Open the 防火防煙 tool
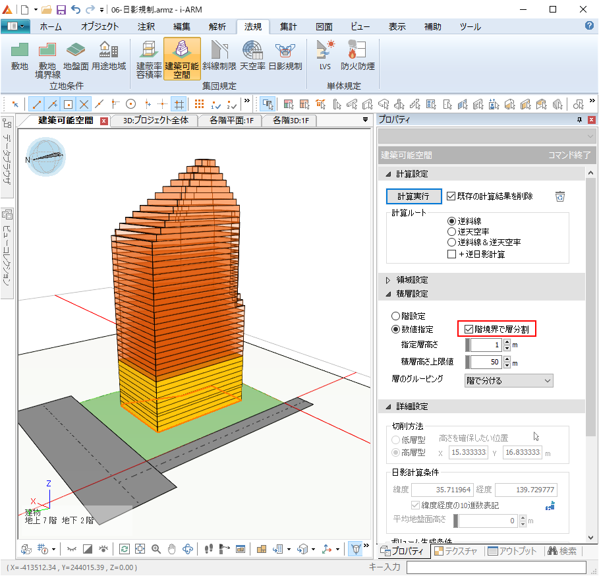Screen dimensions: 599x576 click(357, 56)
